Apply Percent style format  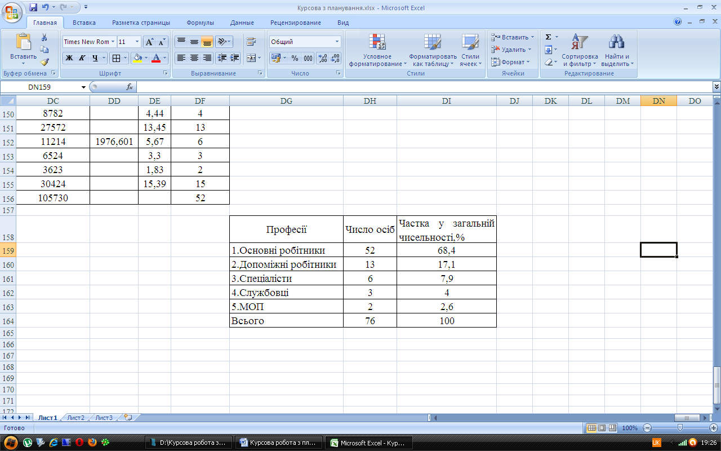coord(295,58)
